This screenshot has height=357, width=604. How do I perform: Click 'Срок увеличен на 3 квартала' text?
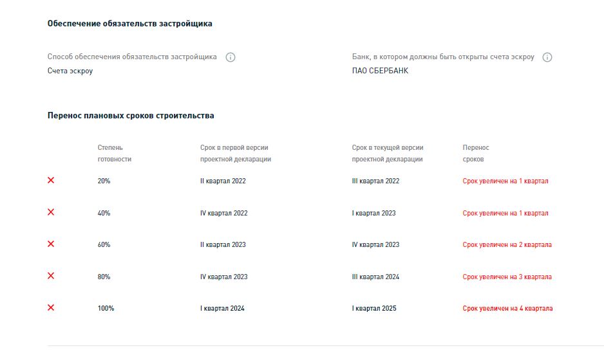click(x=507, y=277)
